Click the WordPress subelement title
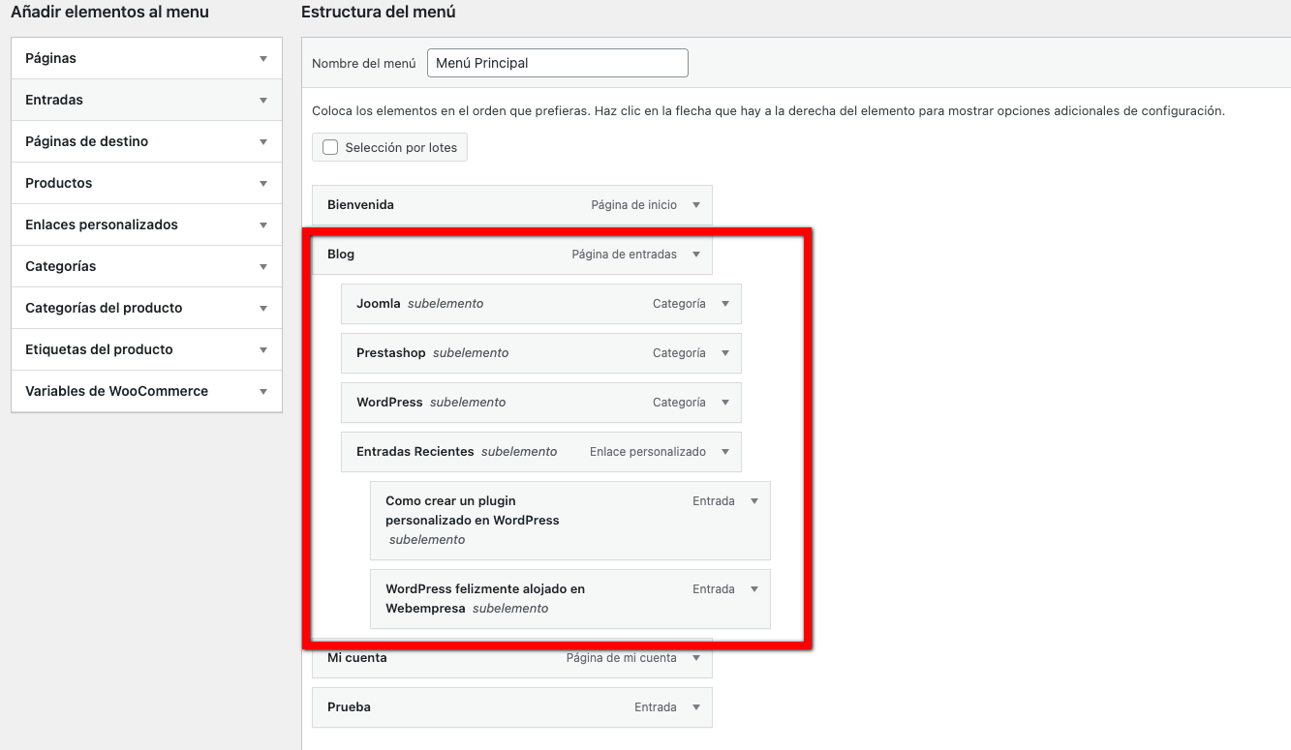Screen dimensions: 1291x750 tap(389, 403)
